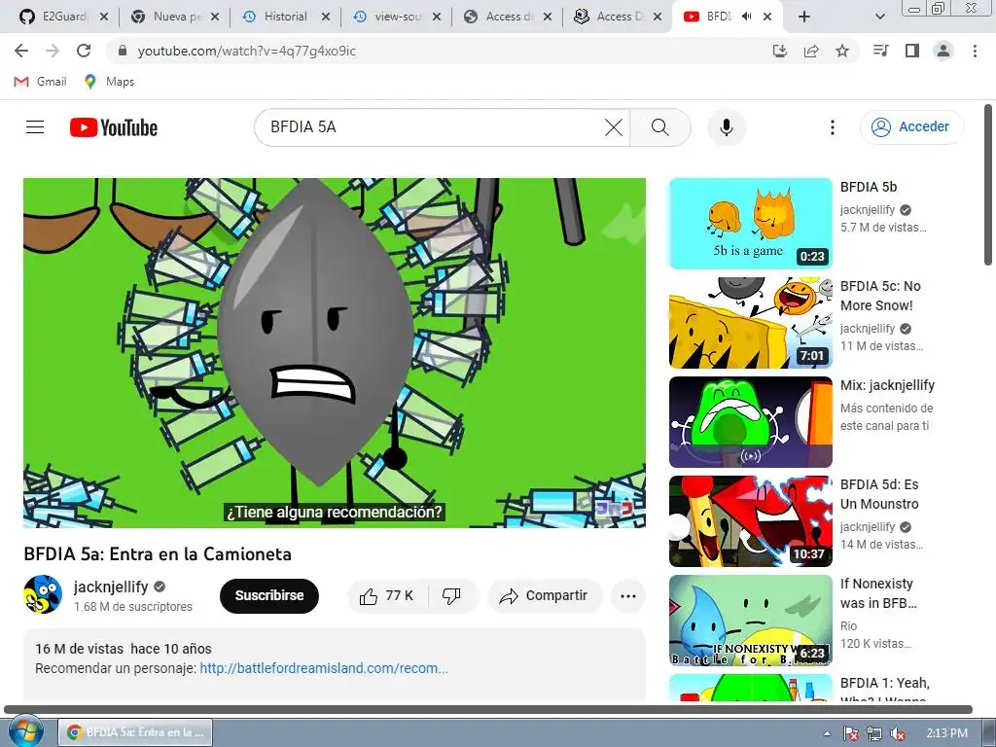Click Suscribirse button
The height and width of the screenshot is (747, 996).
coord(269,596)
